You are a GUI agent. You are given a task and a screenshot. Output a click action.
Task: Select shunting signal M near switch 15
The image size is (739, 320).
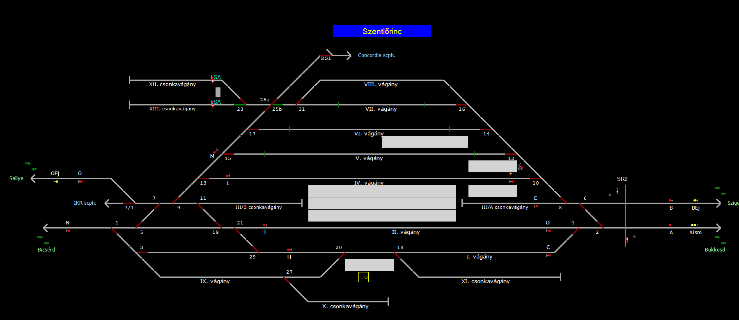pyautogui.click(x=215, y=152)
